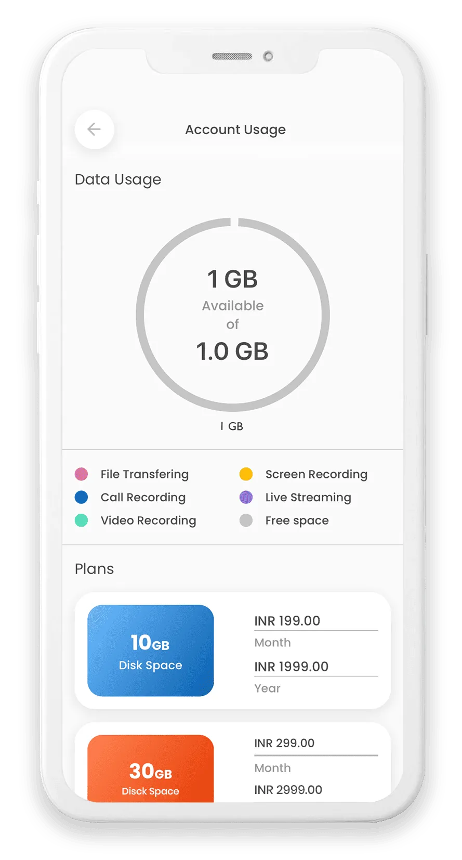The image size is (462, 860).
Task: Choose the INR 1999.00 yearly price
Action: pos(292,667)
